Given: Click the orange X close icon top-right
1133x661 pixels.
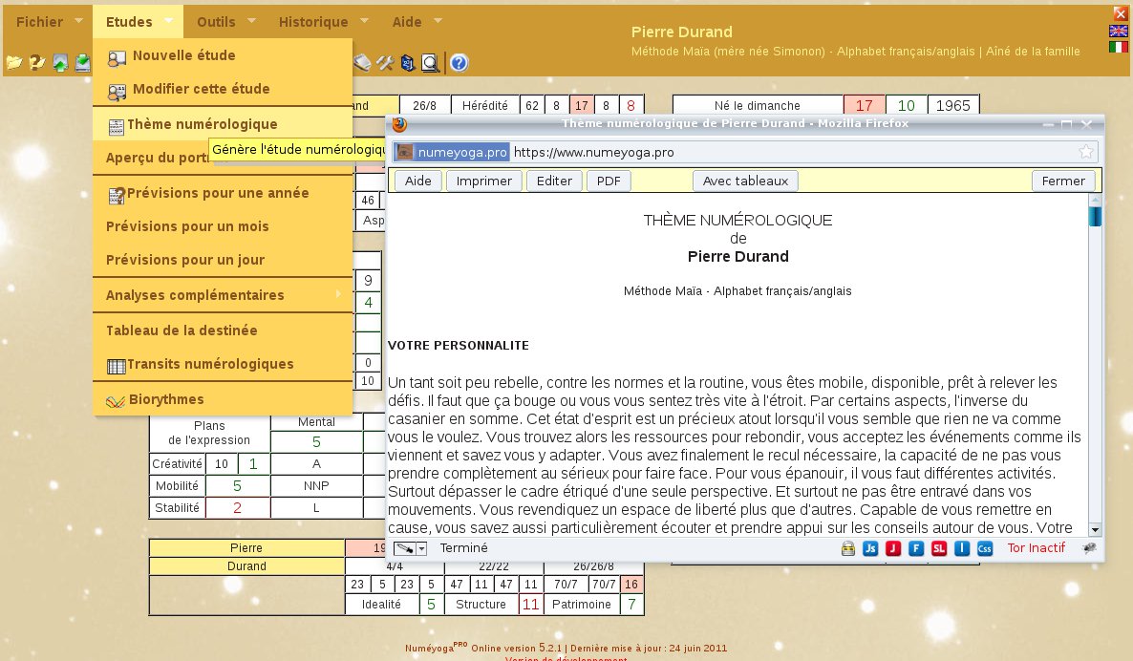Looking at the screenshot, I should click(1120, 13).
